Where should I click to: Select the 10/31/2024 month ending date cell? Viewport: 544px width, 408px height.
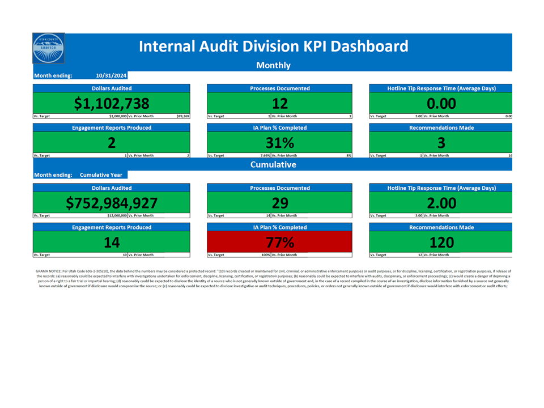111,75
